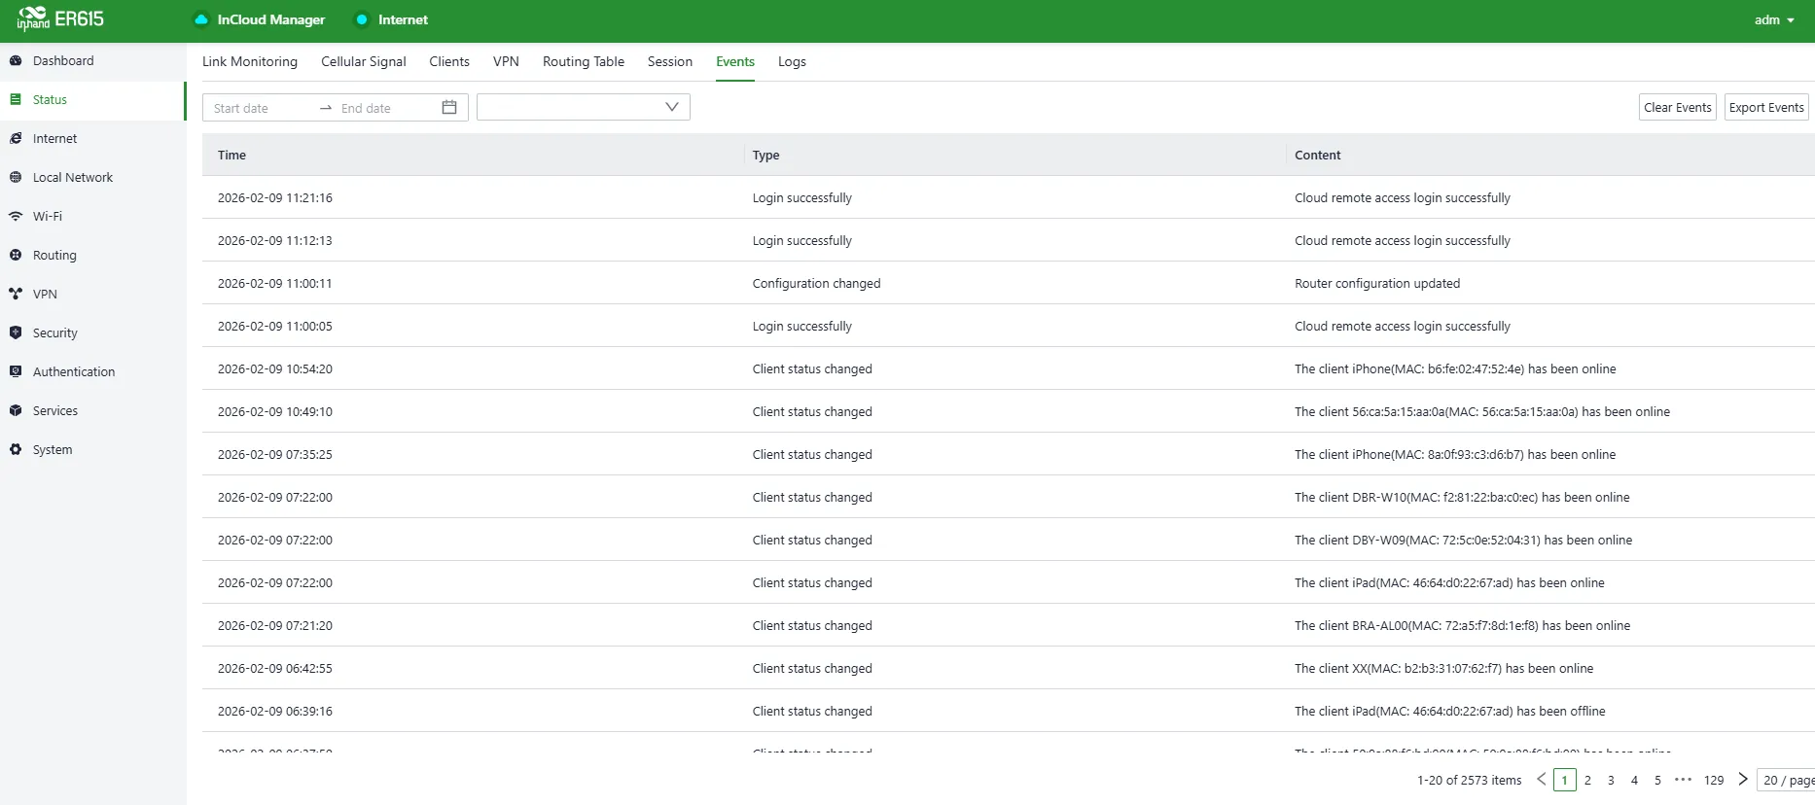Open the Routing Table tab
1815x805 pixels.
tap(584, 61)
